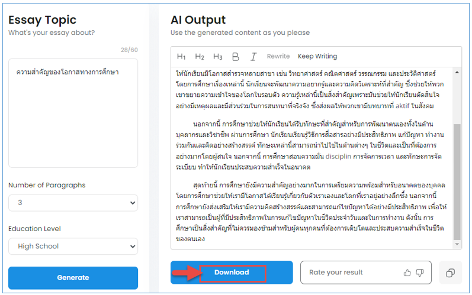Click the thumbs up rating icon

pos(407,273)
